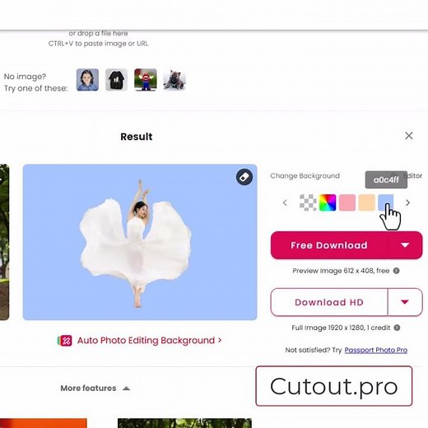
Task: Close the Result panel
Action: [409, 136]
